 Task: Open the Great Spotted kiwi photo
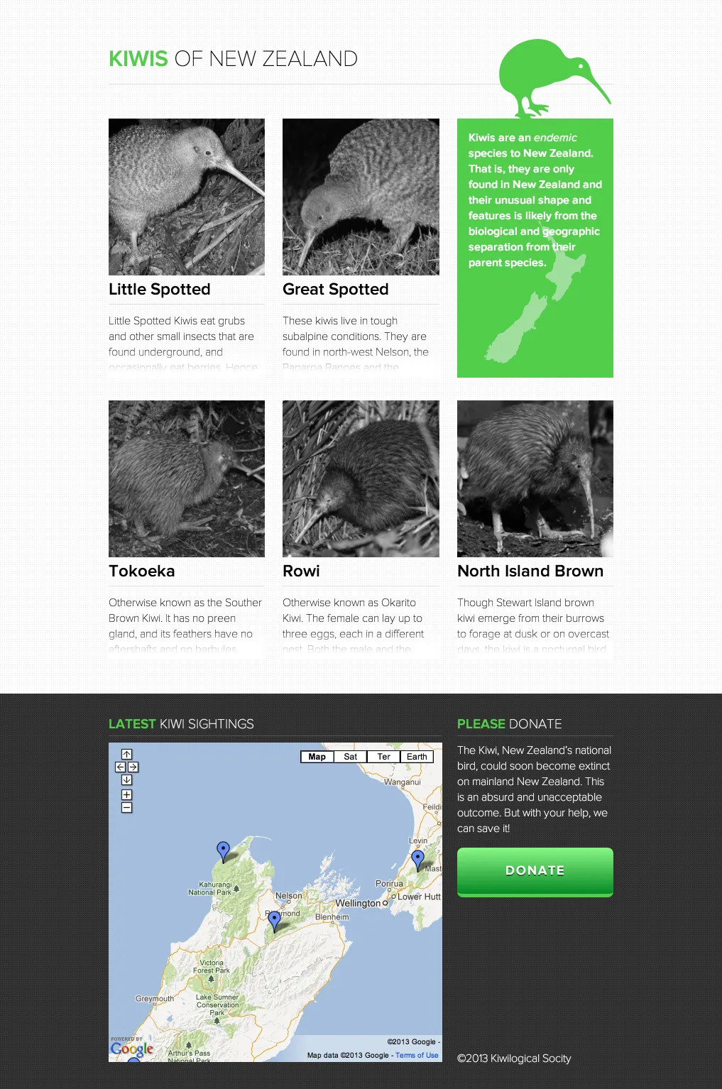[361, 197]
